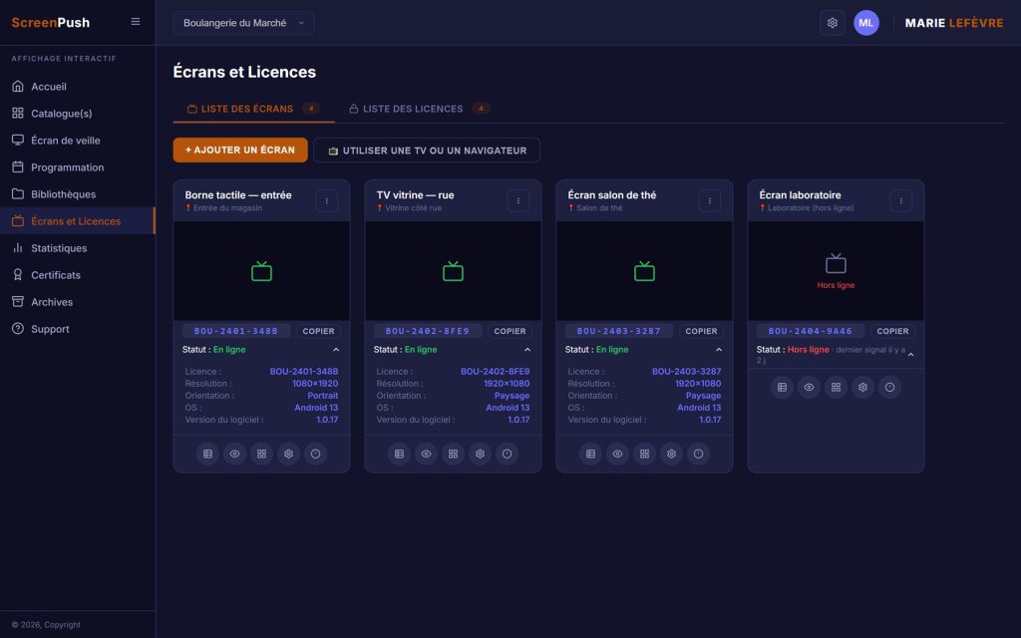The image size is (1021, 638).
Task: Click the Portrait orientation value
Action: pos(323,395)
